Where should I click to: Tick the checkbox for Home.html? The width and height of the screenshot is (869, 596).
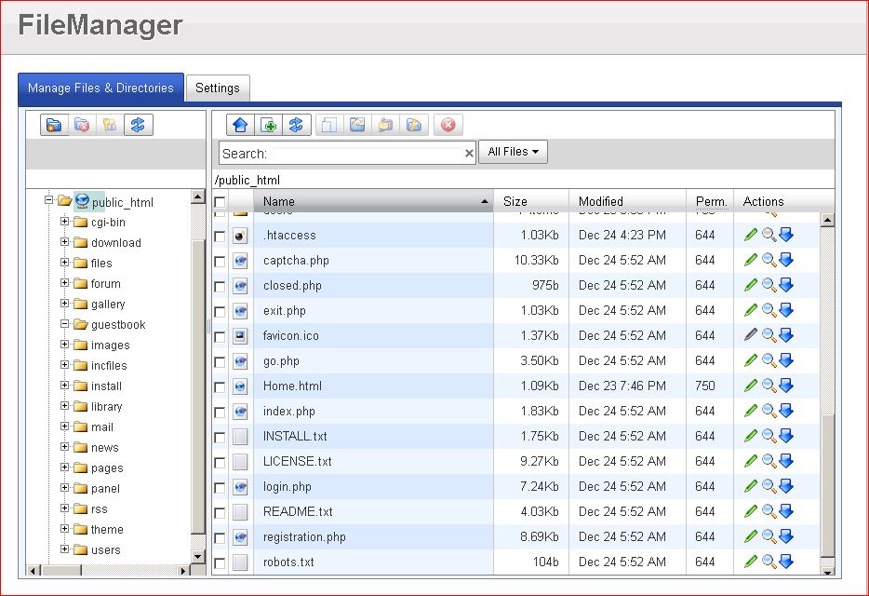click(220, 386)
